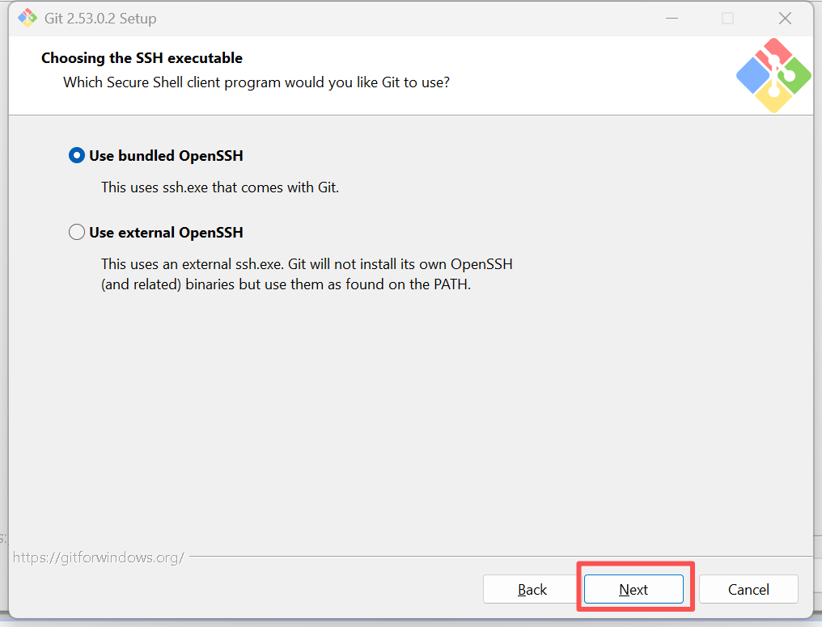Minimize the Git Setup window
This screenshot has width=822, height=627.
pos(672,19)
